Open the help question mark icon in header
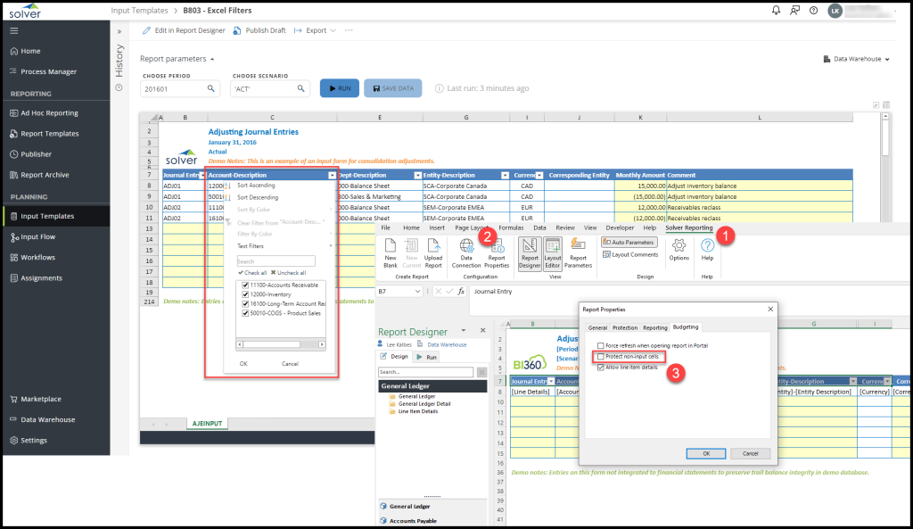 [x=813, y=11]
